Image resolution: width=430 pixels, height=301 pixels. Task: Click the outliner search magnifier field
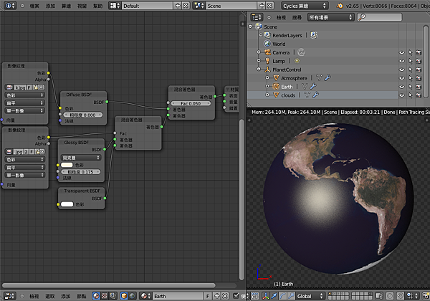tap(380, 17)
